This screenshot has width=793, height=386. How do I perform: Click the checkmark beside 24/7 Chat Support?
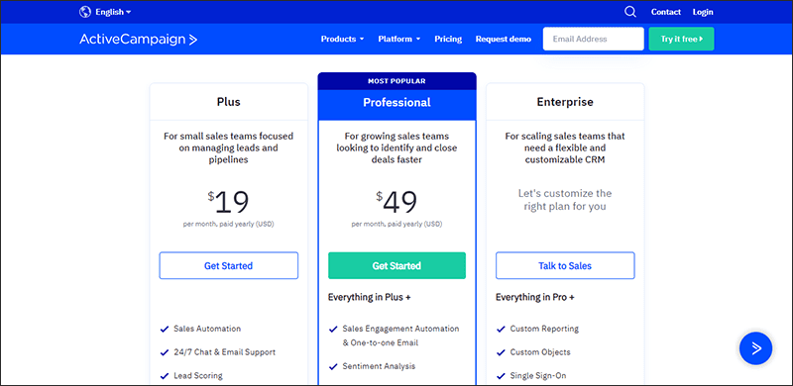click(x=165, y=352)
